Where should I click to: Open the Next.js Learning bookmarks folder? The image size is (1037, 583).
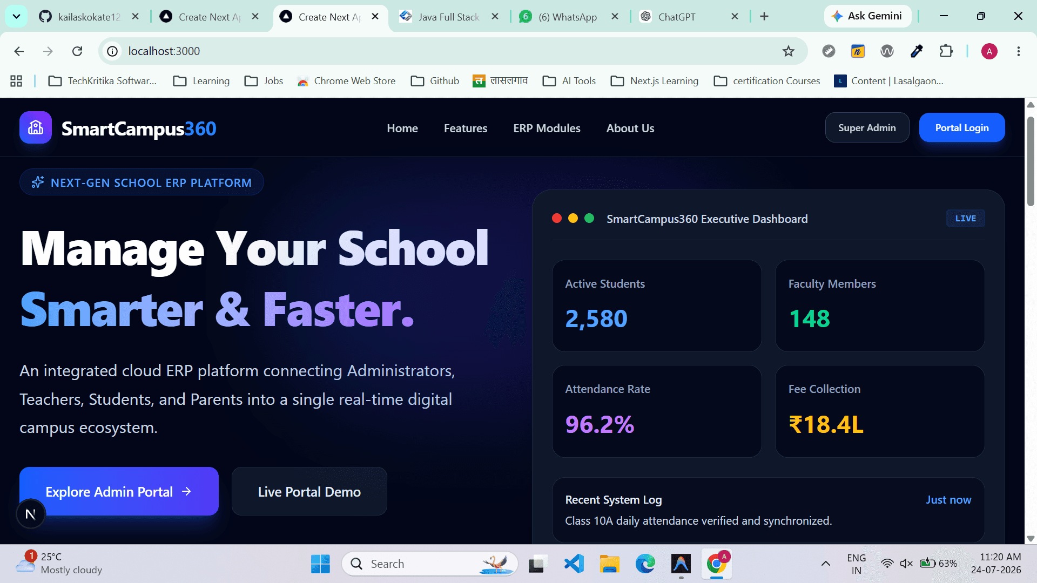(654, 81)
